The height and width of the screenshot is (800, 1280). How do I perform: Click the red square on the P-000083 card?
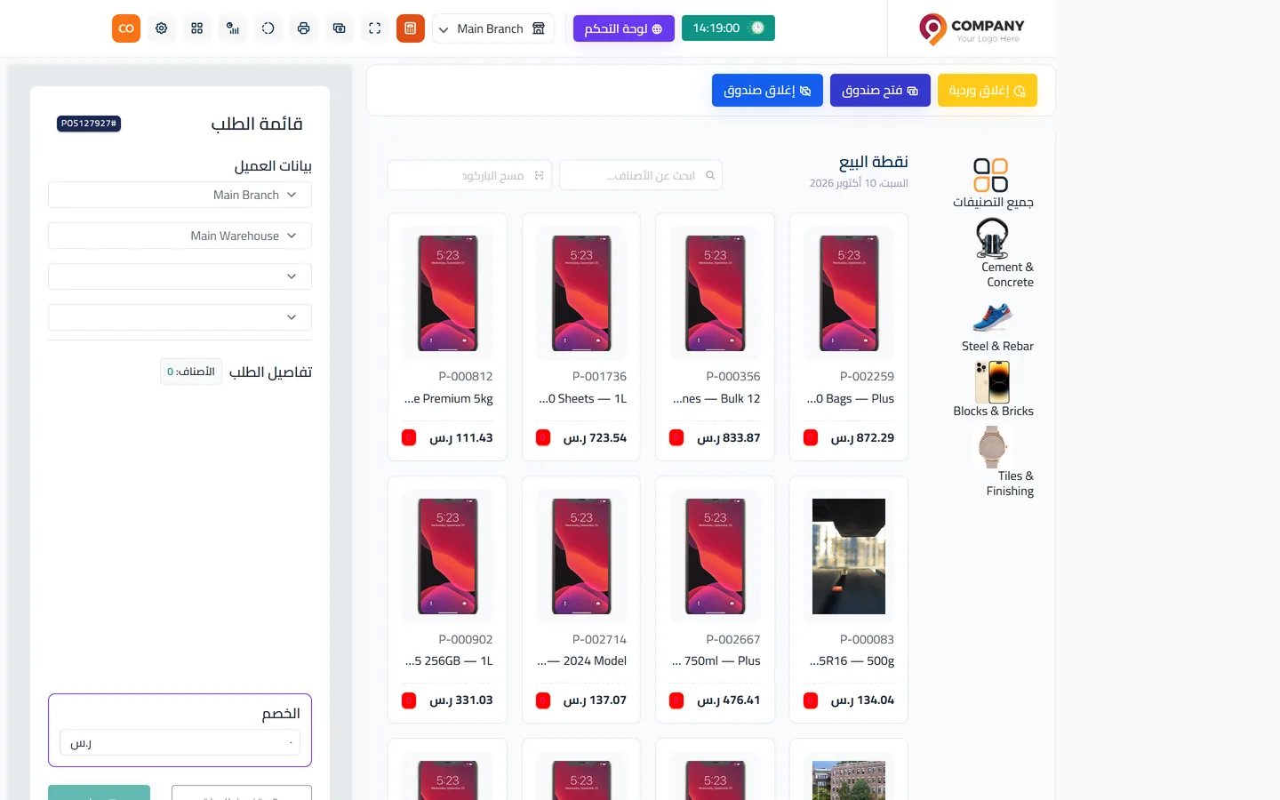pos(811,700)
